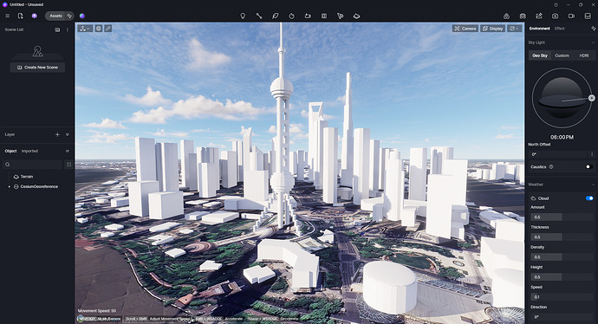Viewport: 598px width, 324px height.
Task: Select the Geo Sky mode
Action: [540, 55]
